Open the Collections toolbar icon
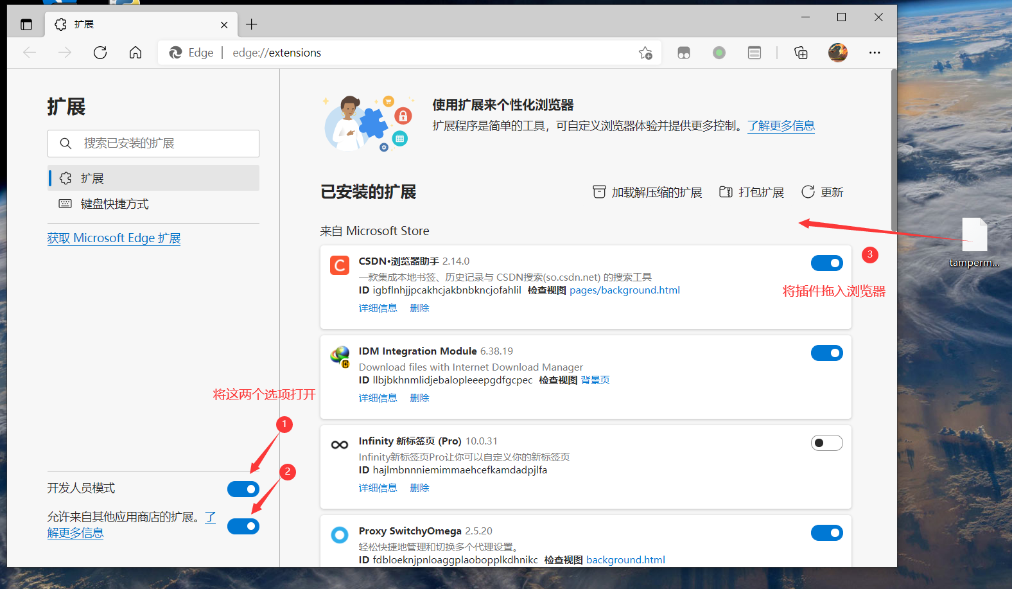 (801, 53)
